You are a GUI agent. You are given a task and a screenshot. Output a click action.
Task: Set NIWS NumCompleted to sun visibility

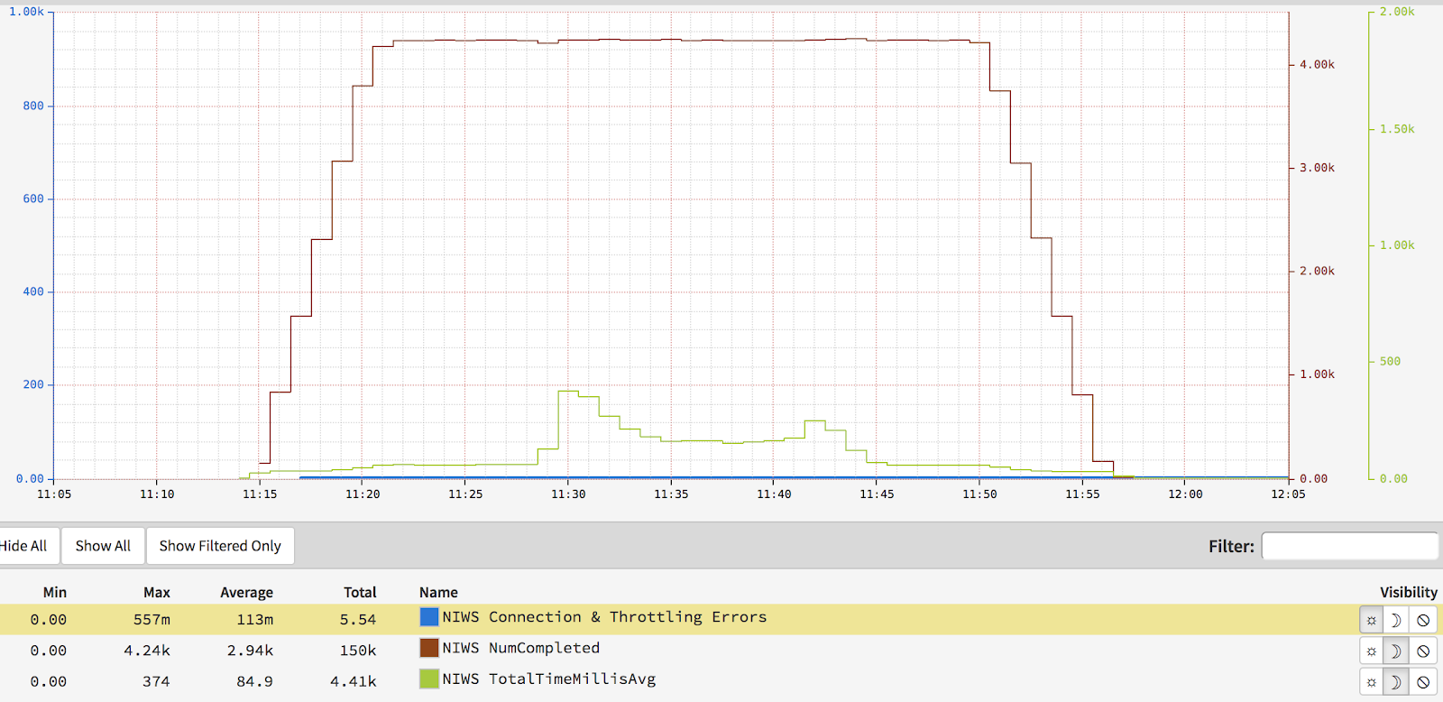(x=1372, y=651)
